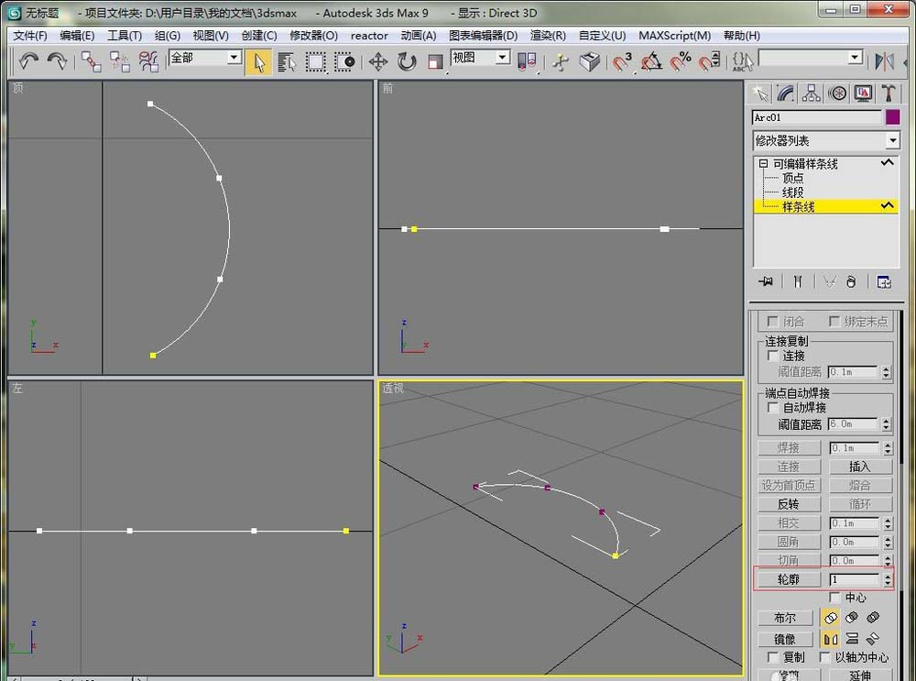Activate the Select Object arrow tool

click(259, 61)
